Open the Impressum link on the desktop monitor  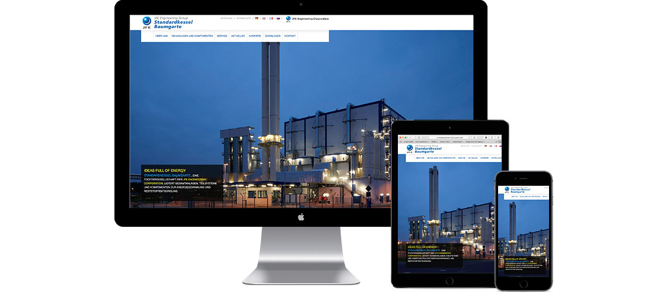click(x=227, y=18)
